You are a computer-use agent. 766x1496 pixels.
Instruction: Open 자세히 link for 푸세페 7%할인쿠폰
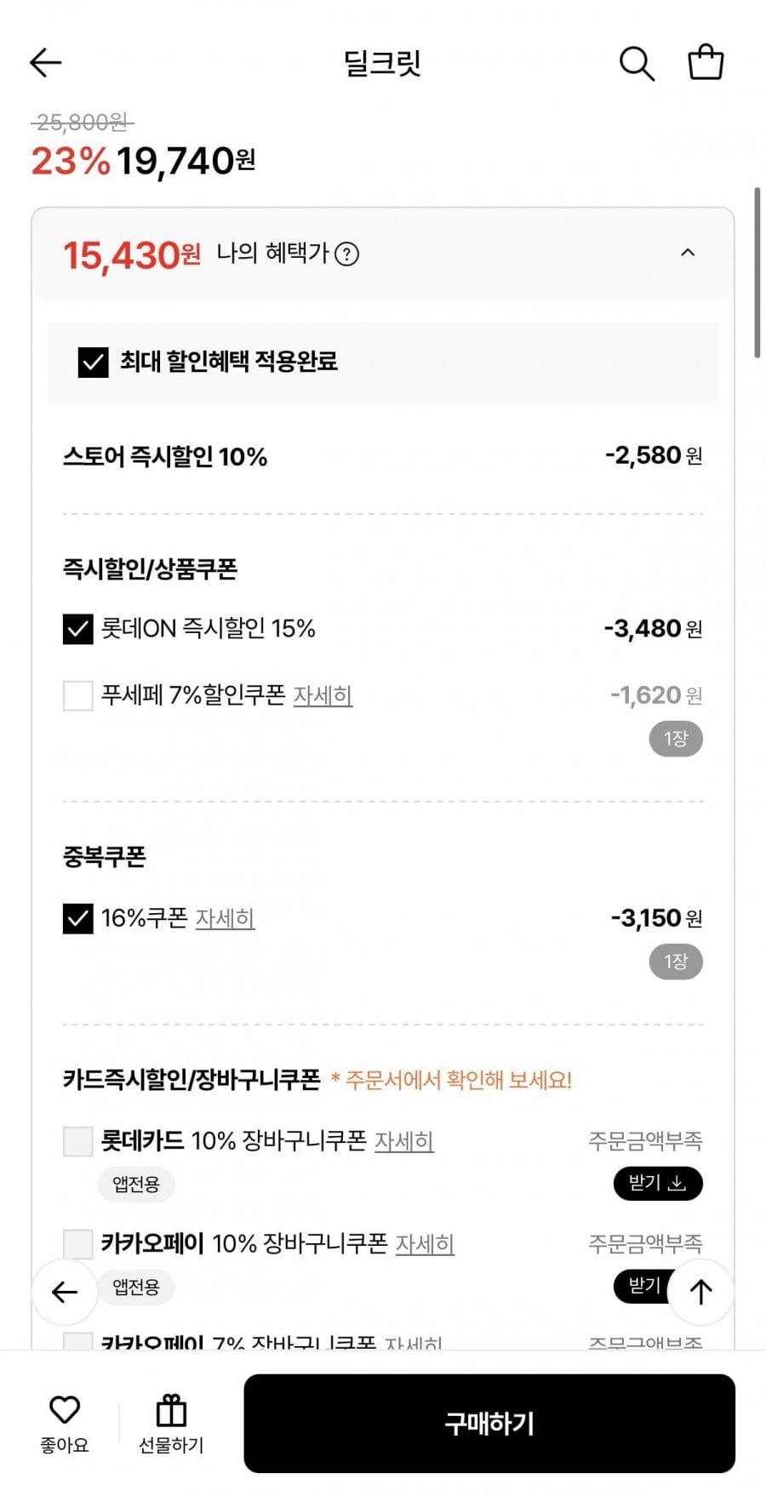323,696
